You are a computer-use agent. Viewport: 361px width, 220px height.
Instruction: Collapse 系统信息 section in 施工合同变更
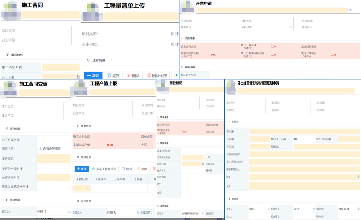[x=6, y=200]
